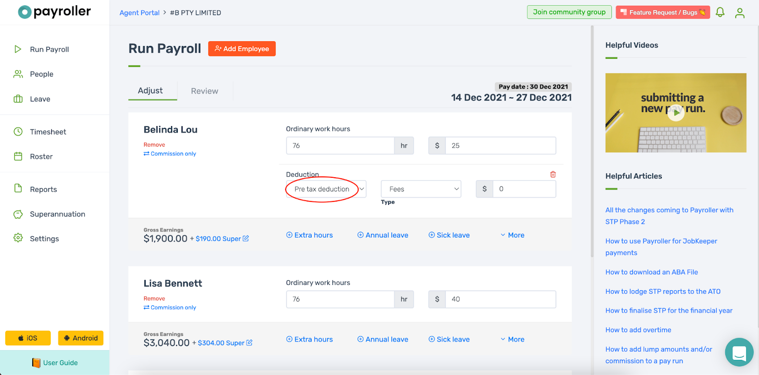Play the submitting a new pay run video

[x=676, y=113]
